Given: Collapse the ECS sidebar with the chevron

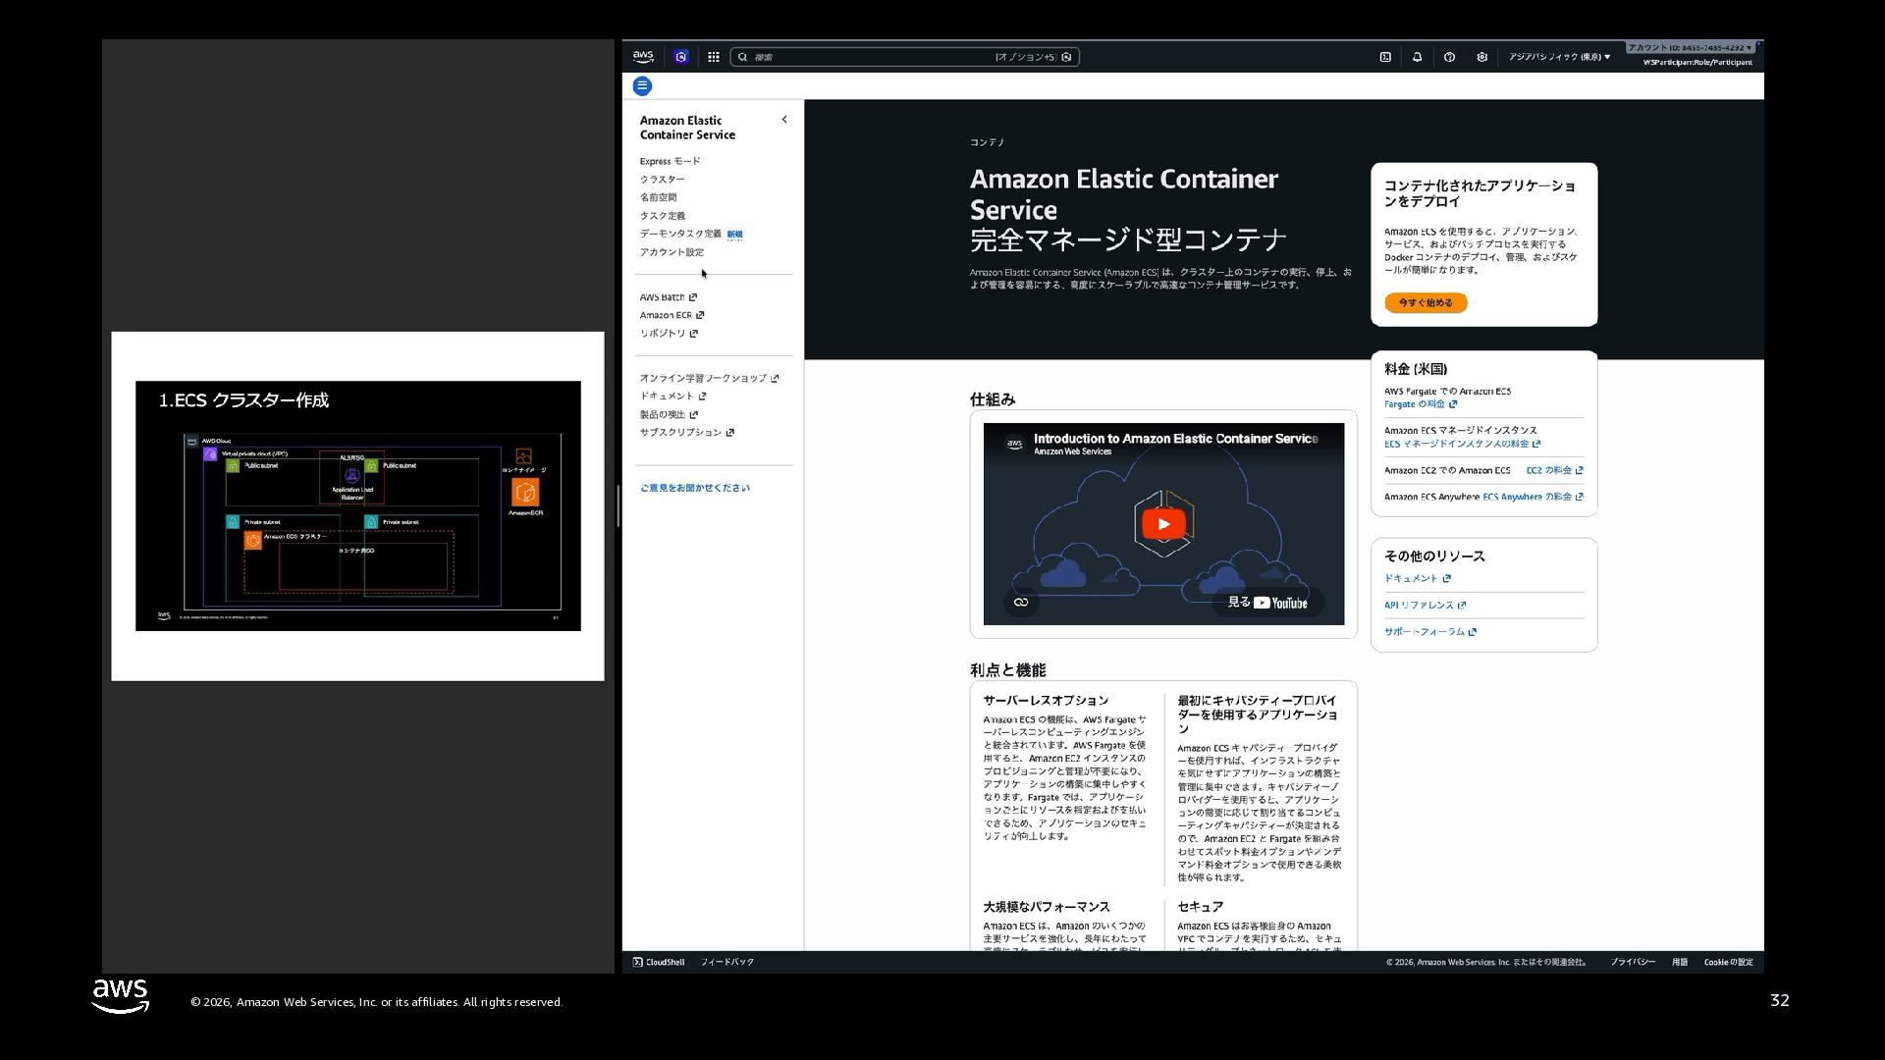Looking at the screenshot, I should [783, 120].
